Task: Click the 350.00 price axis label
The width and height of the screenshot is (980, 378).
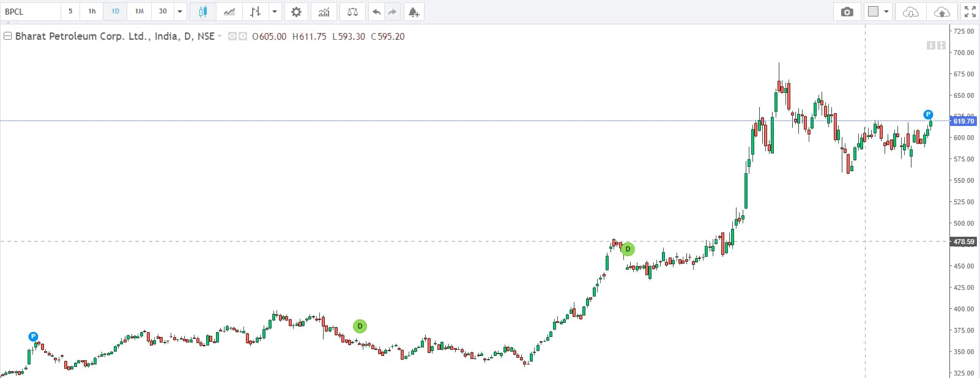Action: 963,352
